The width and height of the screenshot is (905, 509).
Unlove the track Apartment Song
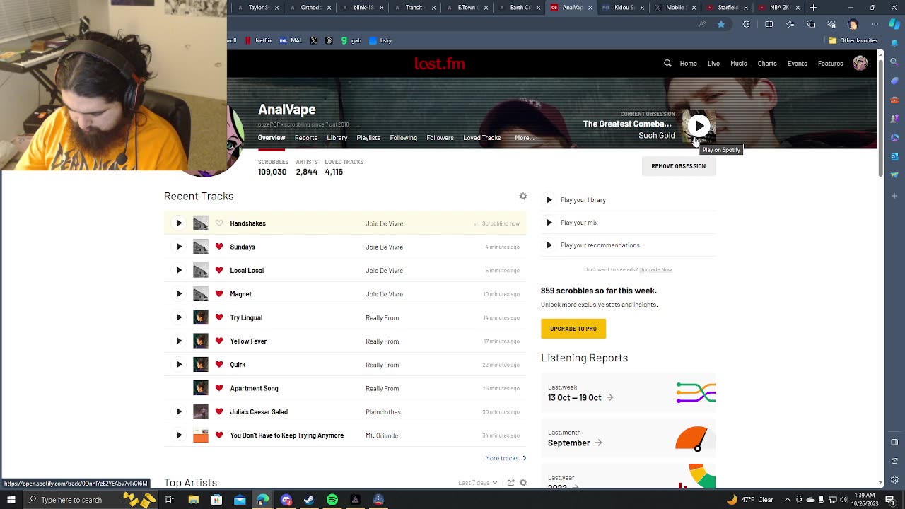219,388
